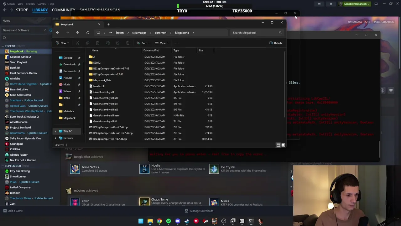401x226 pixels.
Task: Open the View dropdown in Explorer
Action: [162, 43]
